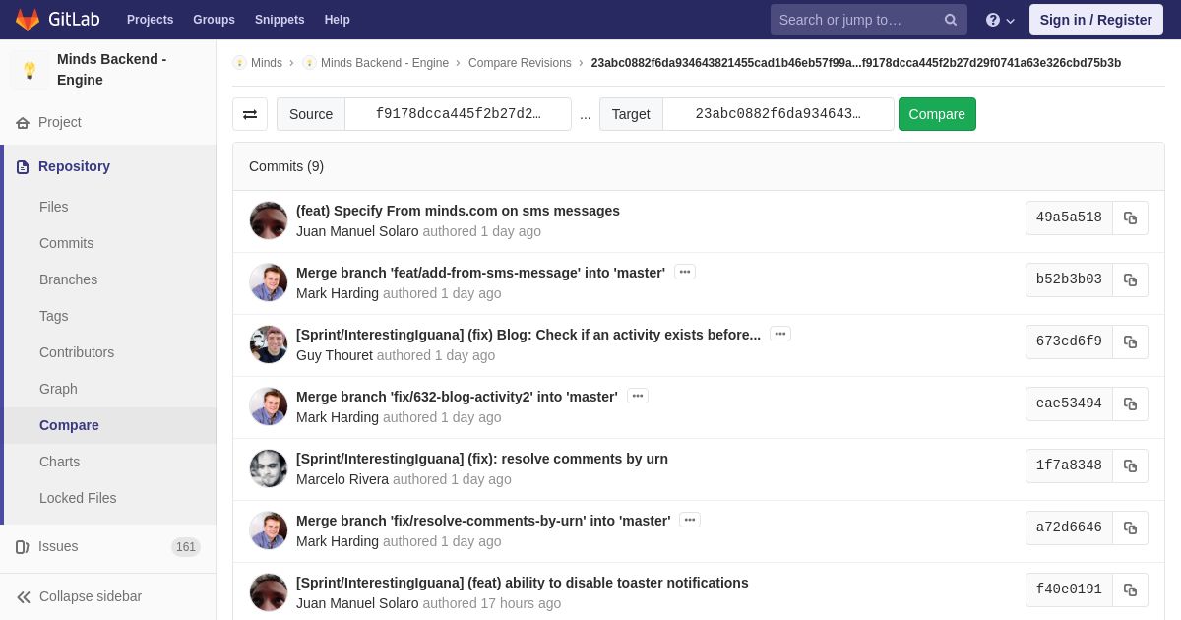This screenshot has width=1181, height=620.
Task: Go to Charts in the repository menu
Action: [x=59, y=462]
